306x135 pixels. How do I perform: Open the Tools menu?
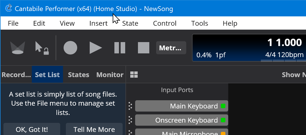click(200, 23)
